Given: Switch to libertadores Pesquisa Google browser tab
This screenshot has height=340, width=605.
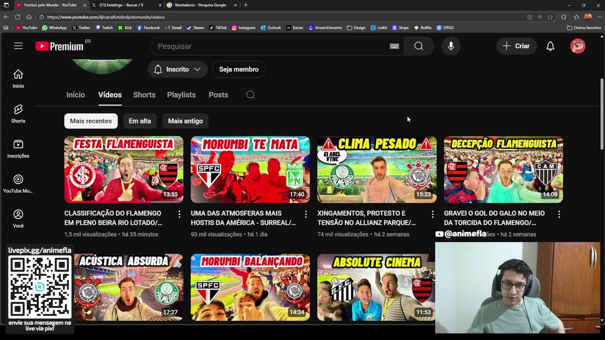Looking at the screenshot, I should [x=201, y=5].
